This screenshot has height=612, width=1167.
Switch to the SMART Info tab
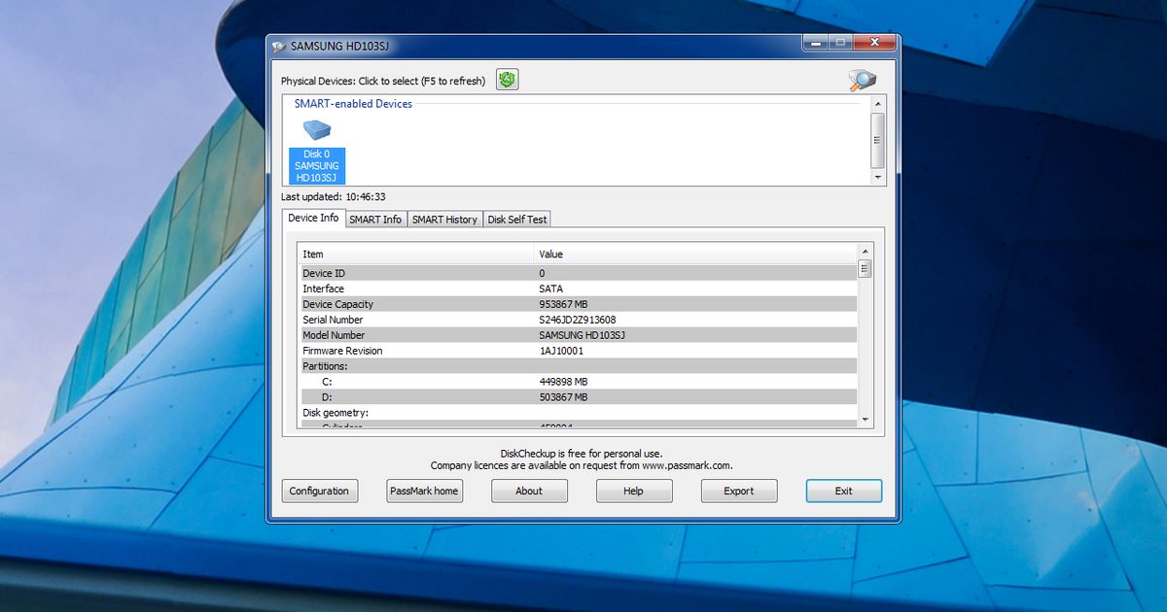click(x=375, y=219)
